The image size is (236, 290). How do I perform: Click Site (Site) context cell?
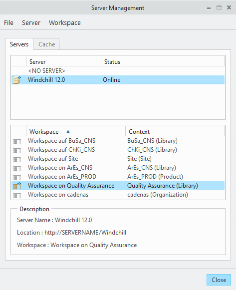point(139,159)
